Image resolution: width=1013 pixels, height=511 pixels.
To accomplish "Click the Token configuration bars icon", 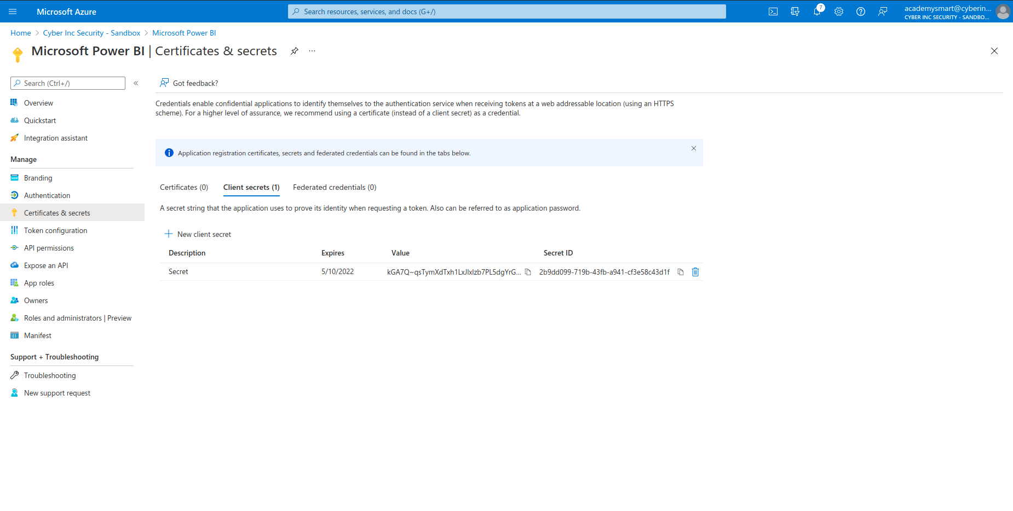I will click(14, 230).
